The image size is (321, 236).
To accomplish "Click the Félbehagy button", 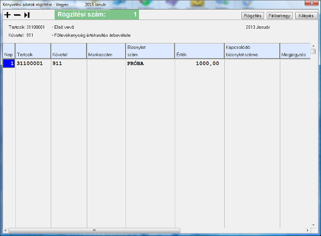I will [x=279, y=15].
